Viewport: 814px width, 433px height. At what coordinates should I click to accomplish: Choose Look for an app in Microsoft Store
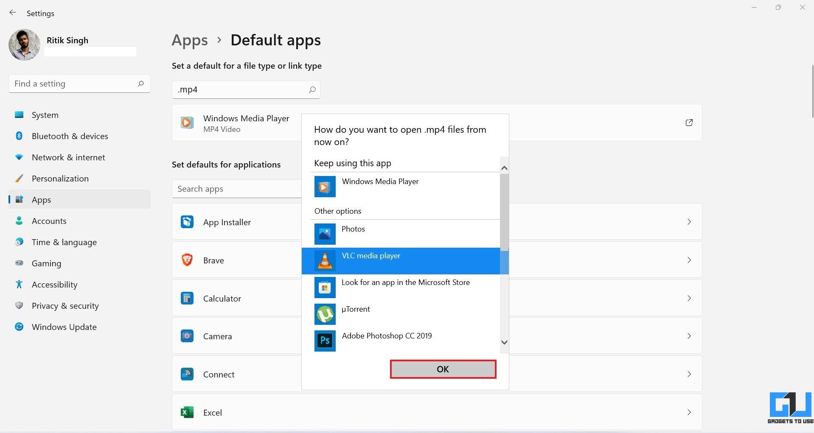tap(401, 288)
